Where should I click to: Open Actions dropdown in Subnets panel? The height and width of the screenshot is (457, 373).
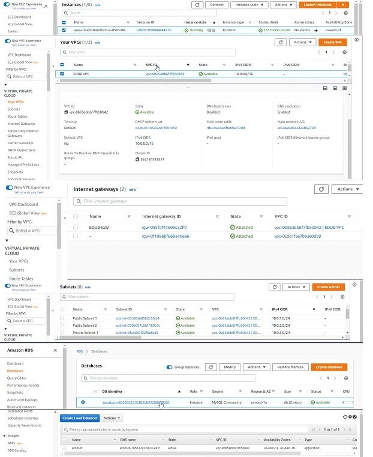coord(296,287)
